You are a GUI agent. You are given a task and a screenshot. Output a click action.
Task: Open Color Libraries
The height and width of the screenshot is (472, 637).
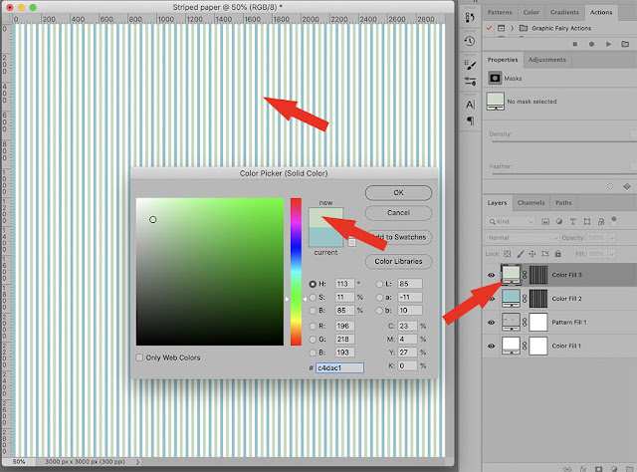click(x=398, y=262)
